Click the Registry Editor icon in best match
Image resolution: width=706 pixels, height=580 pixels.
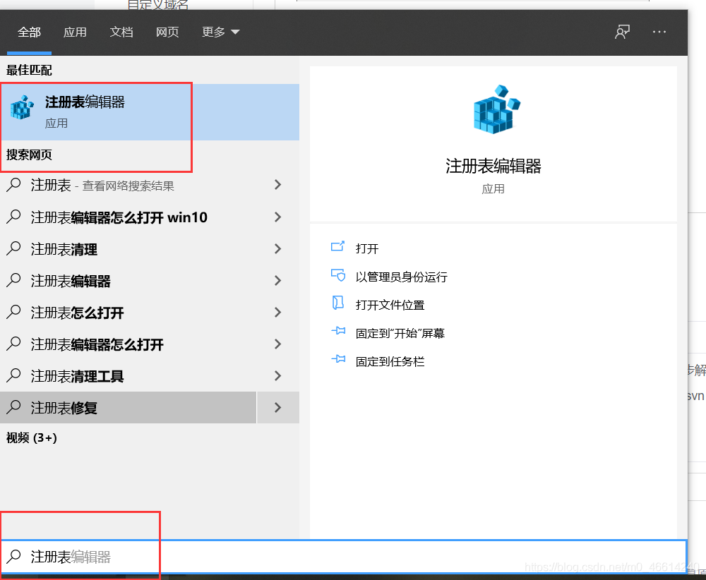point(22,108)
